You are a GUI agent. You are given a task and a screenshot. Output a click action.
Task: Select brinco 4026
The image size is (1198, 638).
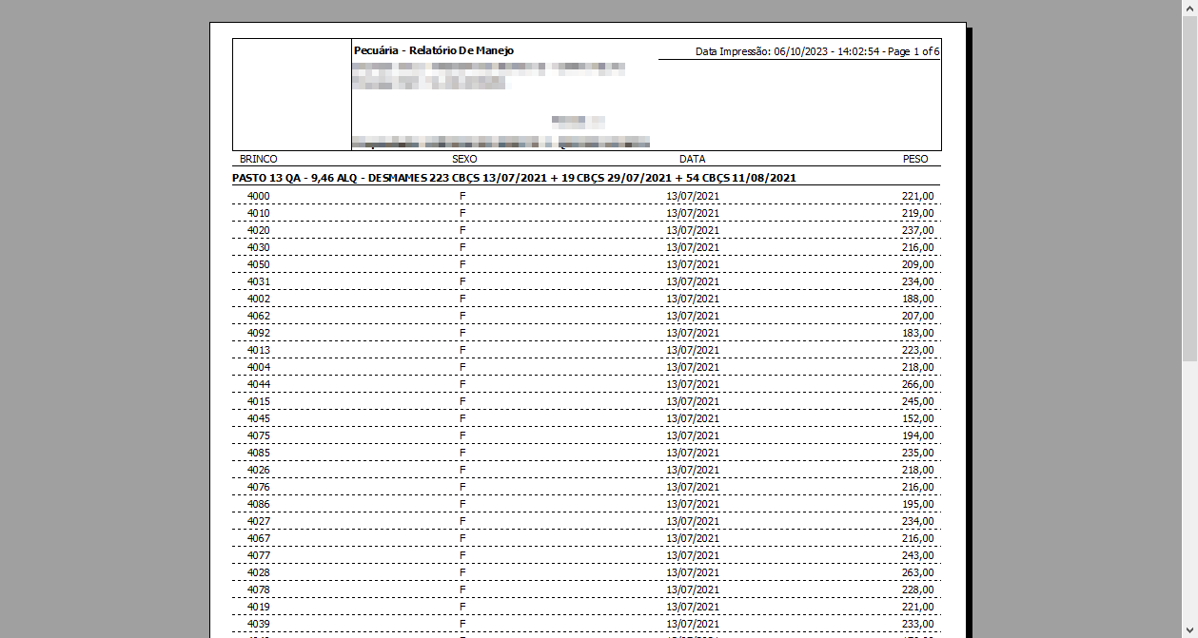tap(259, 470)
